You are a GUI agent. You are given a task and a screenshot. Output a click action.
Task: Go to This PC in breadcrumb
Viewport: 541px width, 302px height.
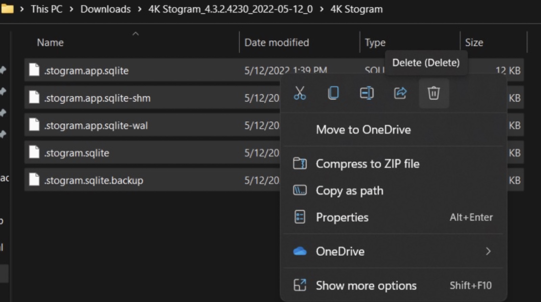coord(47,9)
